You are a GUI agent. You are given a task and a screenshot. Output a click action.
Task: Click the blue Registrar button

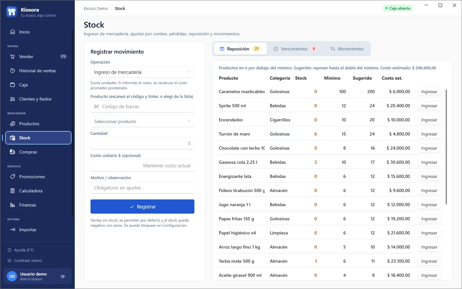pyautogui.click(x=142, y=206)
